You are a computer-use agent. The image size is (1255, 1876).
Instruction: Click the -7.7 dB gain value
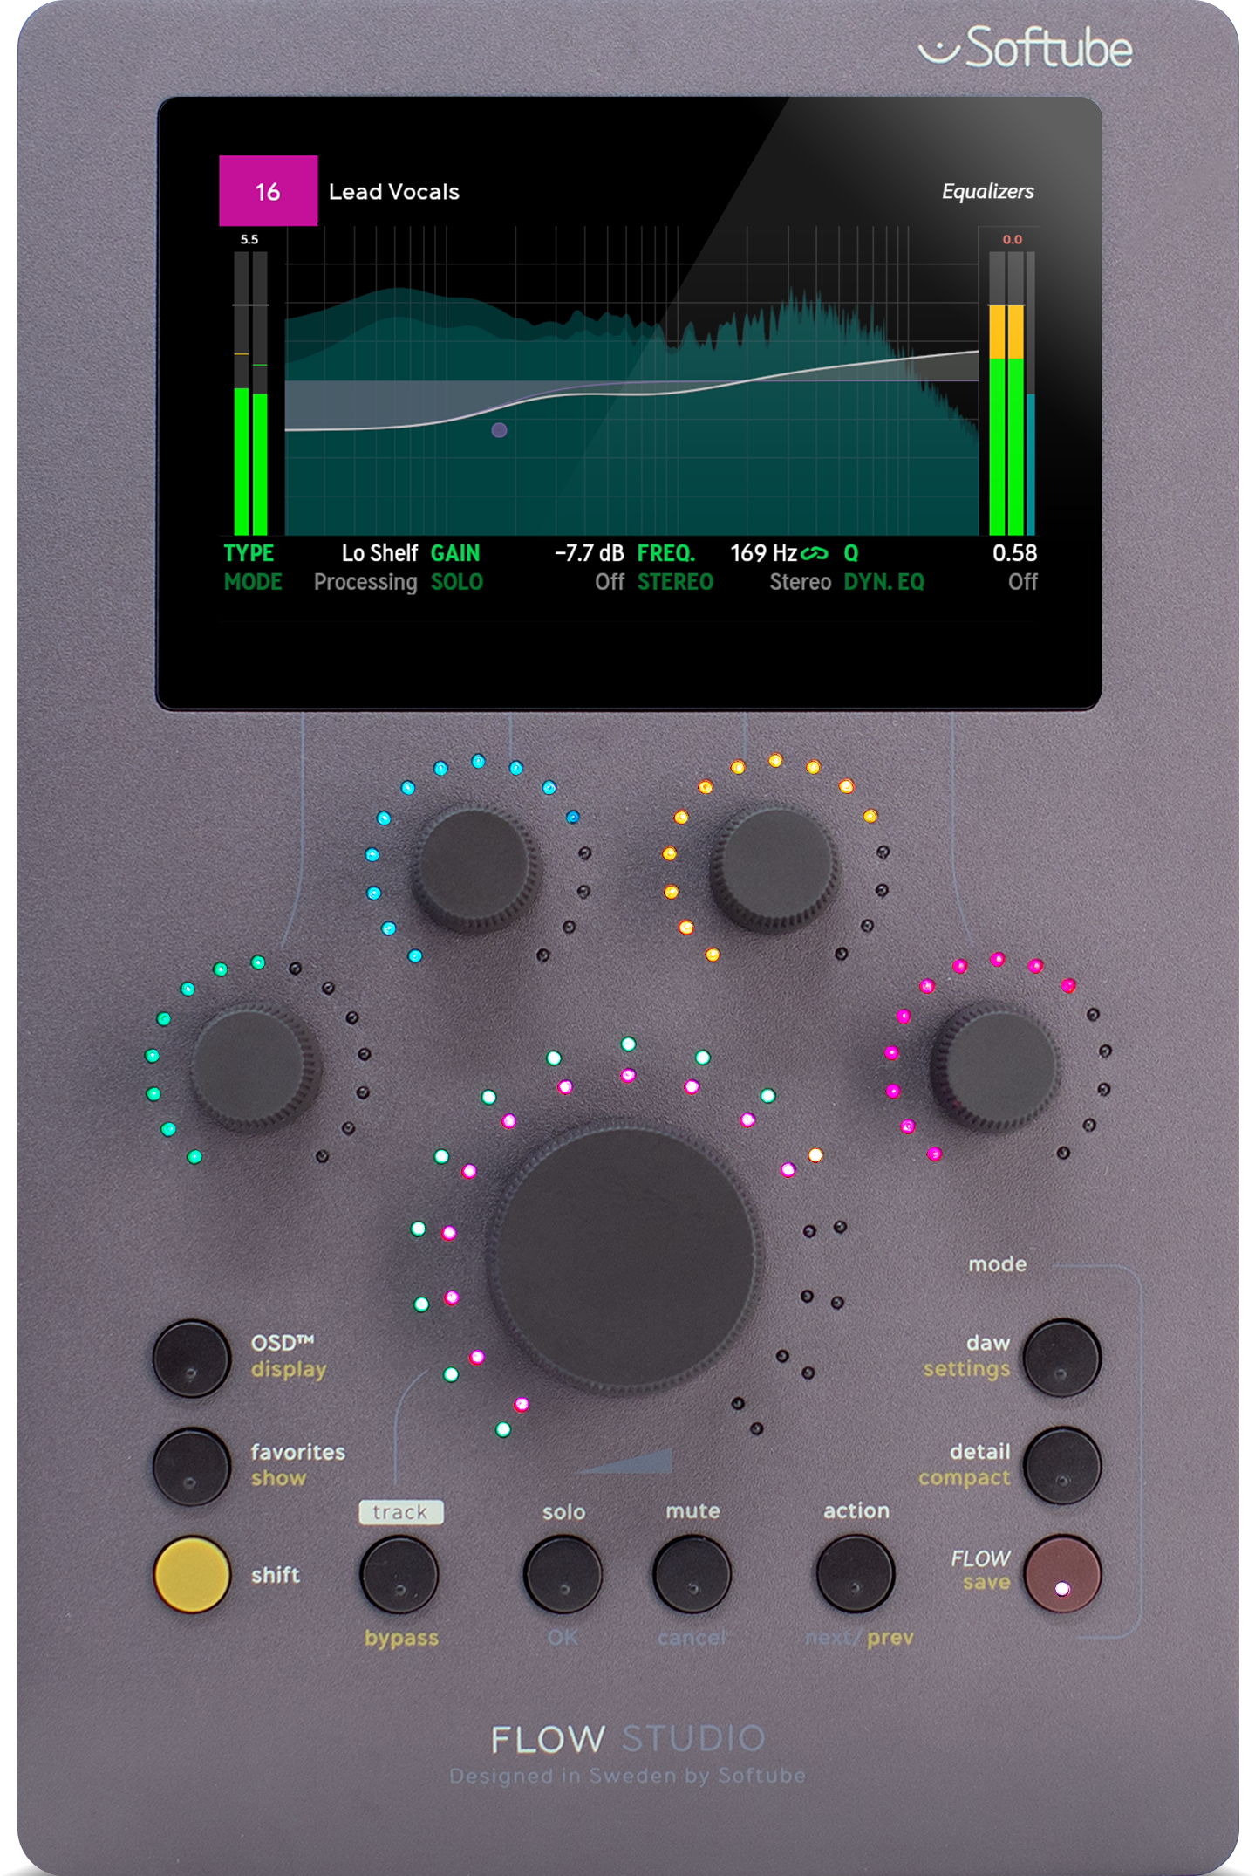click(590, 553)
